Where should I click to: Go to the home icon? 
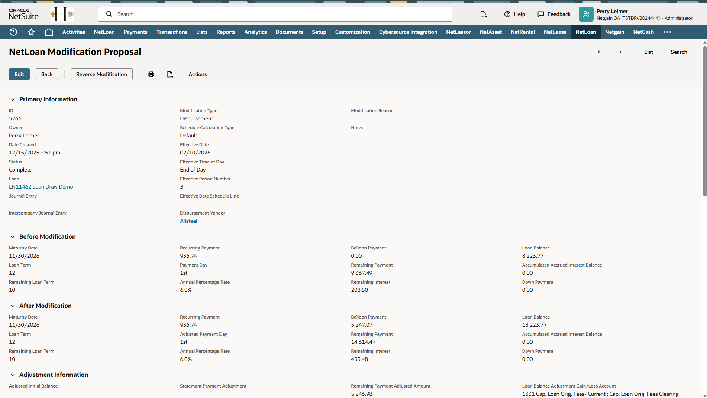pos(49,32)
